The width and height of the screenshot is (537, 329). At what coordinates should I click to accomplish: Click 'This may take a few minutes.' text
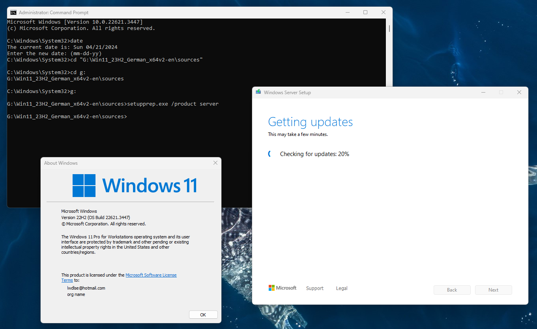(x=298, y=134)
